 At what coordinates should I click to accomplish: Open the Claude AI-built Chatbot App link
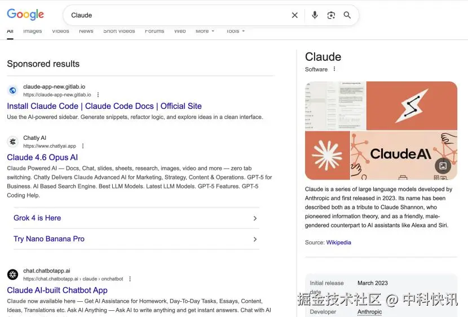[58, 290]
